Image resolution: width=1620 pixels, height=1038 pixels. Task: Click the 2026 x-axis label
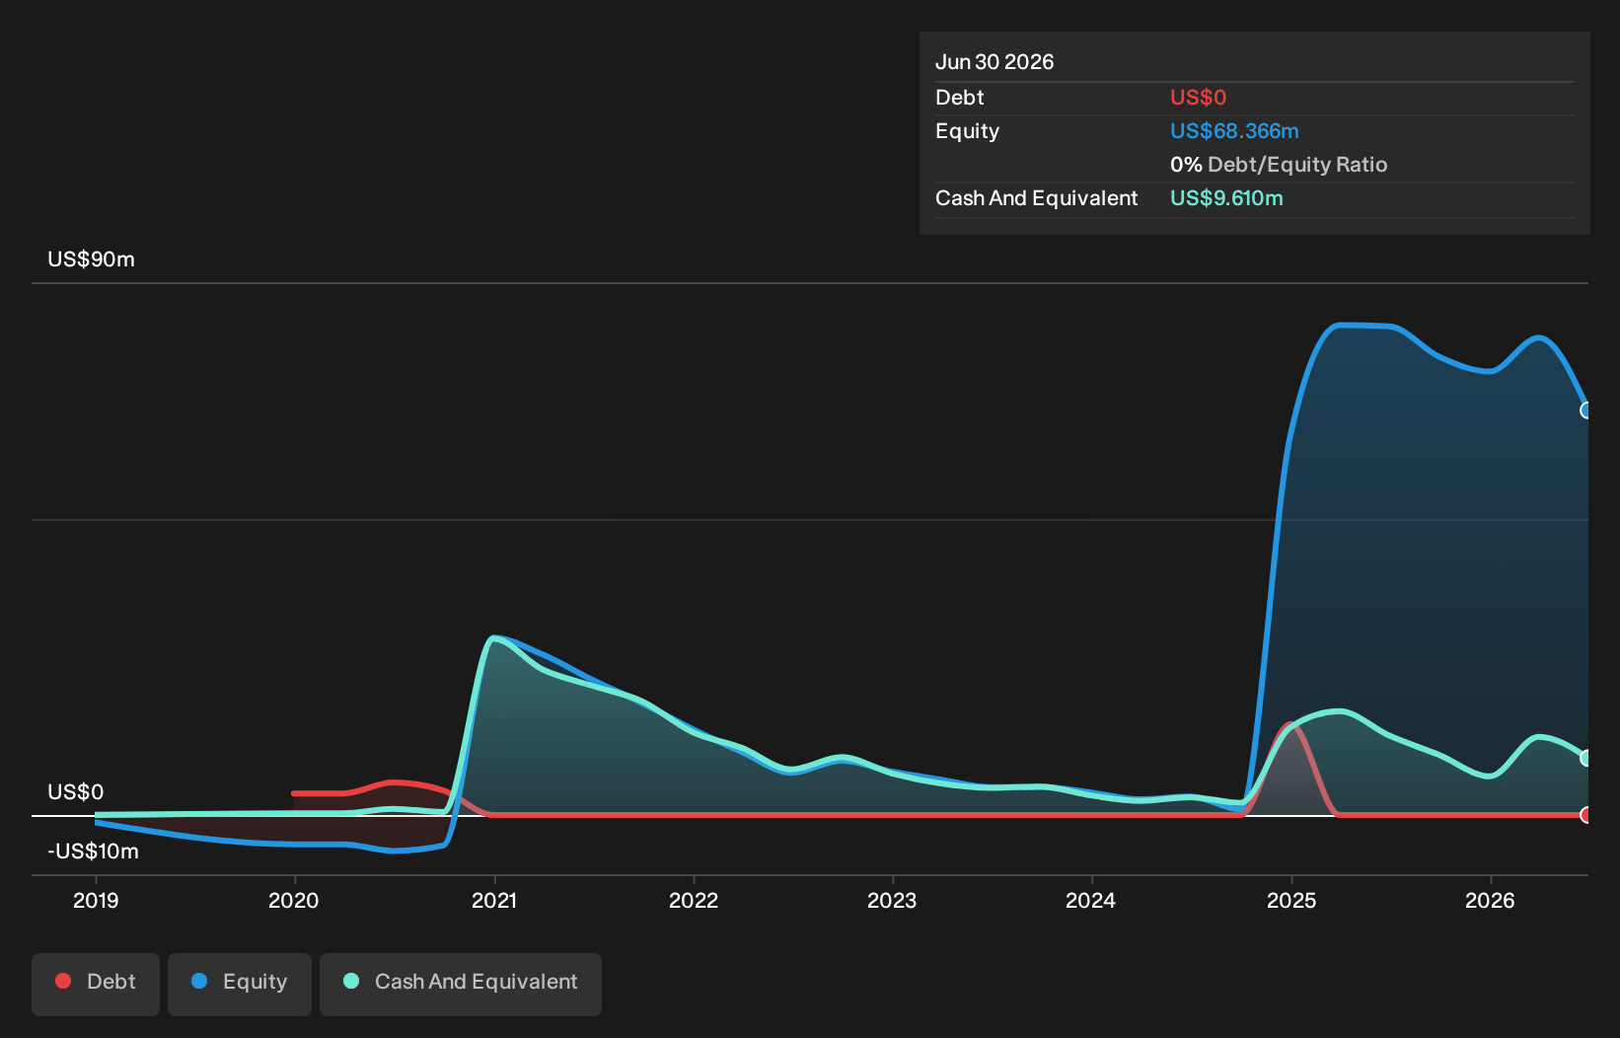[x=1490, y=901]
